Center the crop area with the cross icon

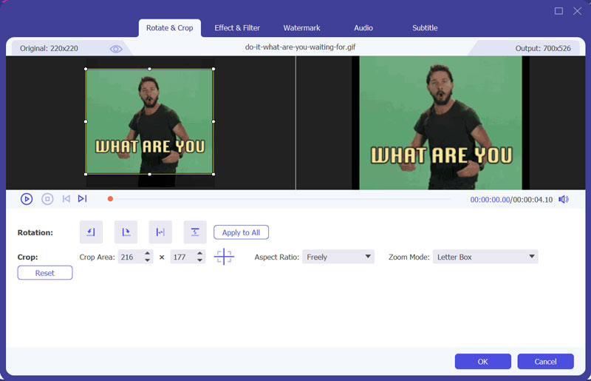(224, 257)
